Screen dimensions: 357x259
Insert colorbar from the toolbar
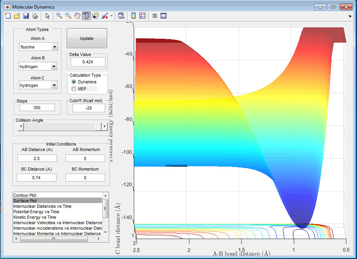(x=133, y=16)
